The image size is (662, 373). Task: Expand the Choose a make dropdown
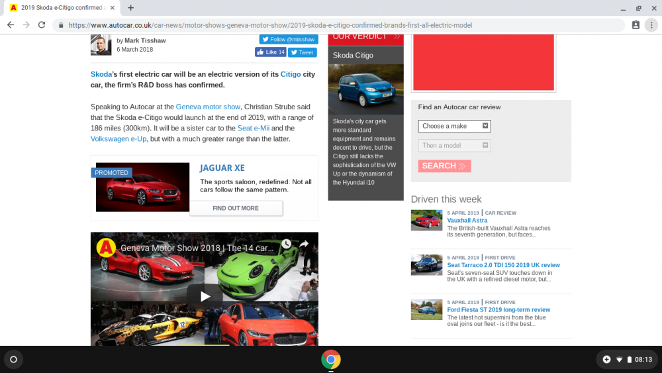coord(454,126)
